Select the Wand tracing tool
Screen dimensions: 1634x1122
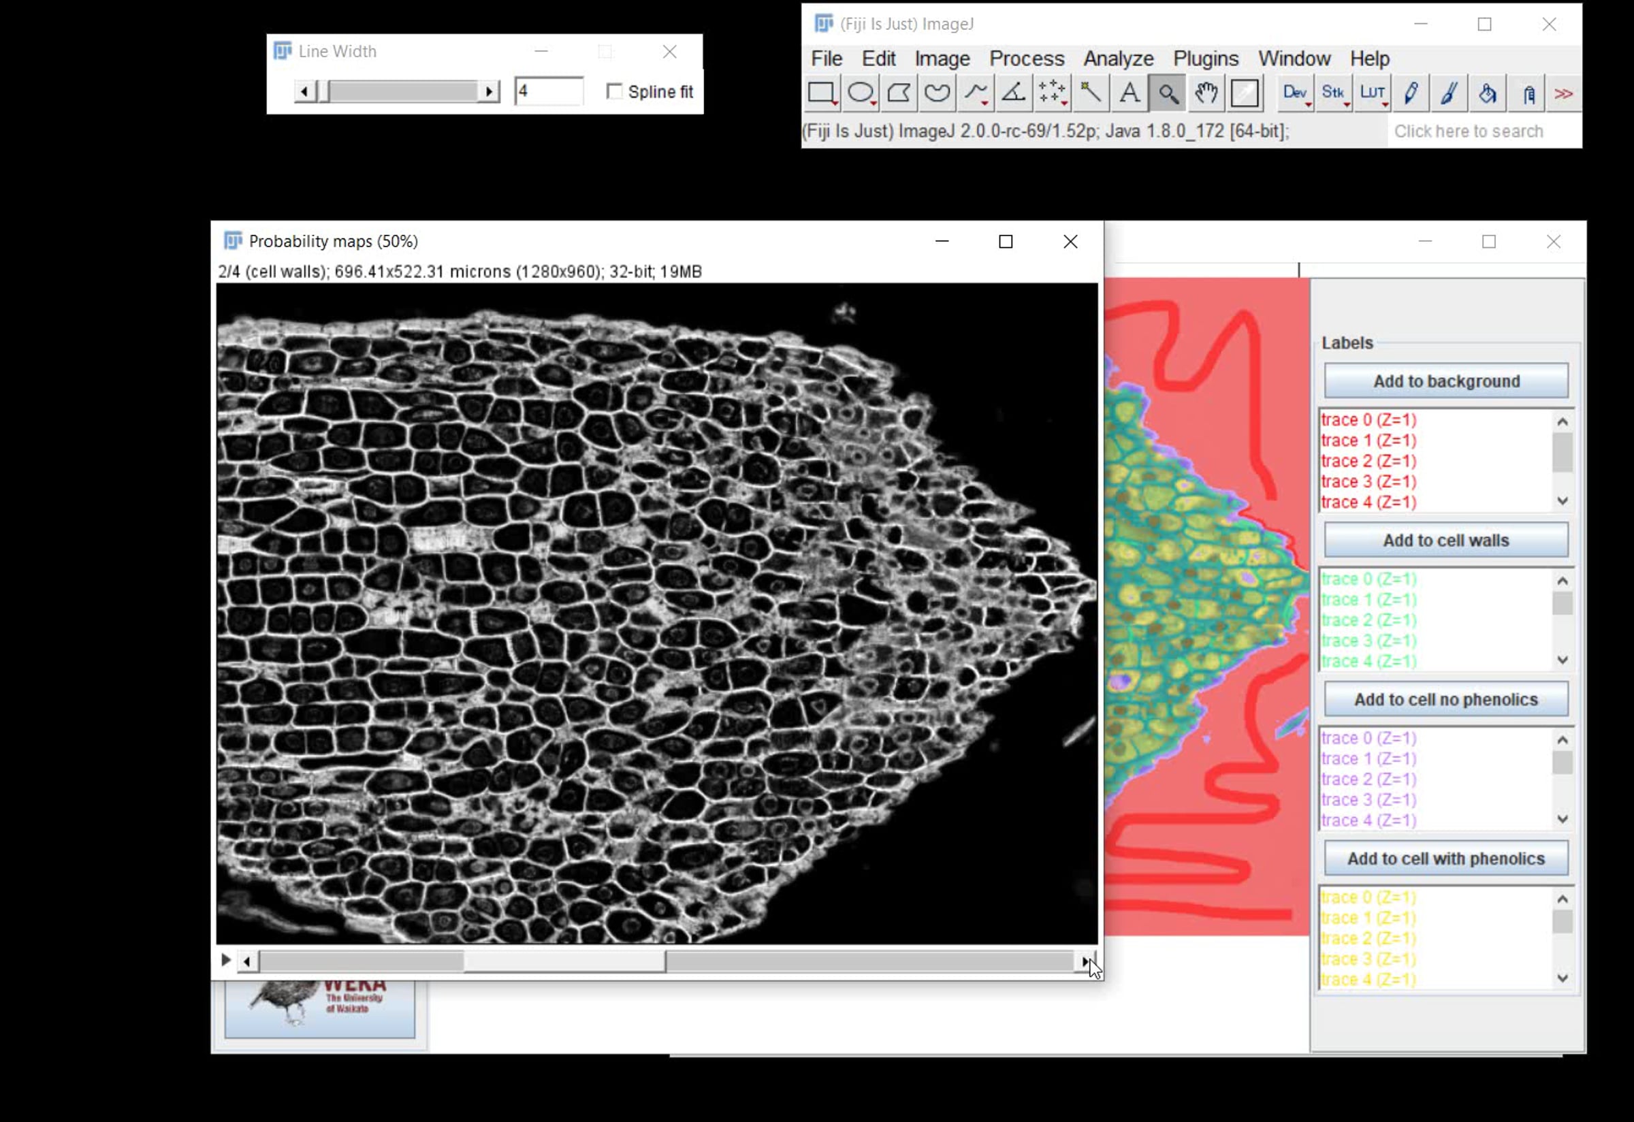(x=1091, y=93)
